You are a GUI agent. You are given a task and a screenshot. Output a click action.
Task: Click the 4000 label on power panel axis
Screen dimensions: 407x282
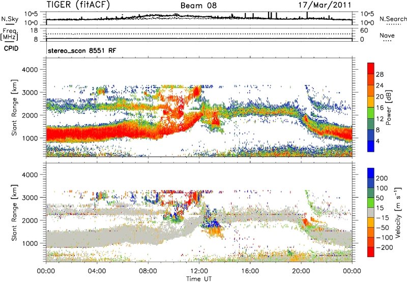click(30, 70)
